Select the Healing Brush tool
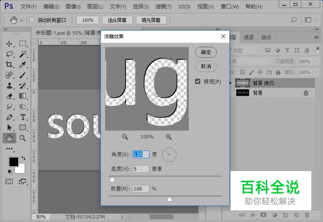The height and width of the screenshot is (222, 323). pos(9,75)
